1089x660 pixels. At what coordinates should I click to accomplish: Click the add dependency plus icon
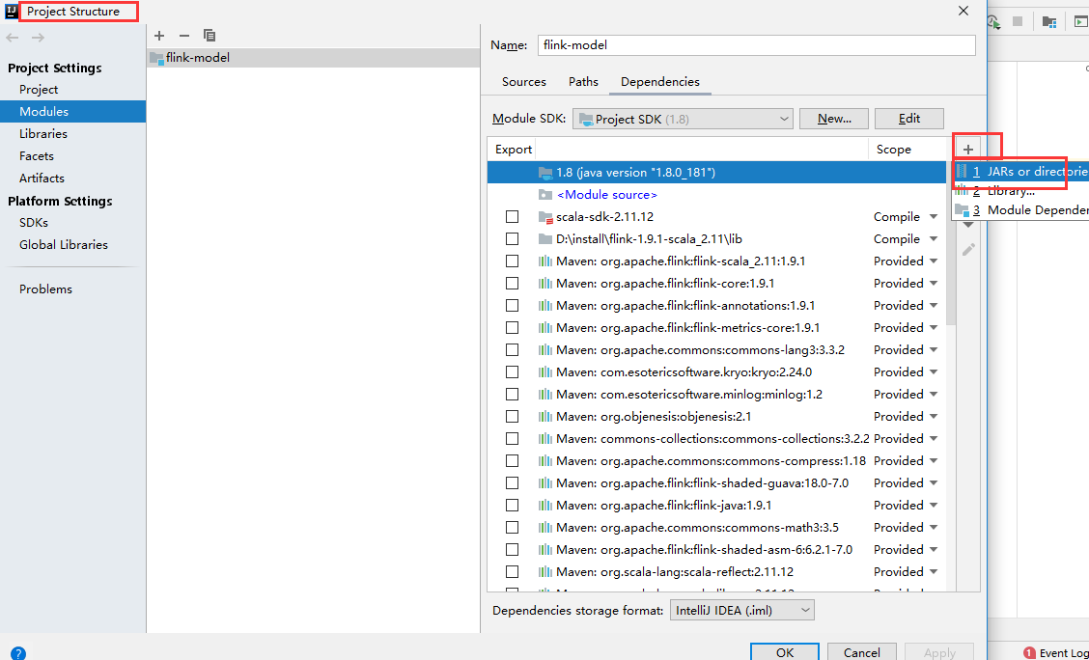pyautogui.click(x=968, y=150)
